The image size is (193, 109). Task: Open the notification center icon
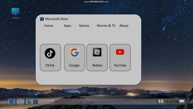[182, 101]
